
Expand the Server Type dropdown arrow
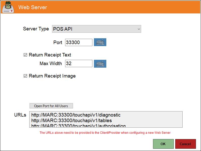(139, 29)
